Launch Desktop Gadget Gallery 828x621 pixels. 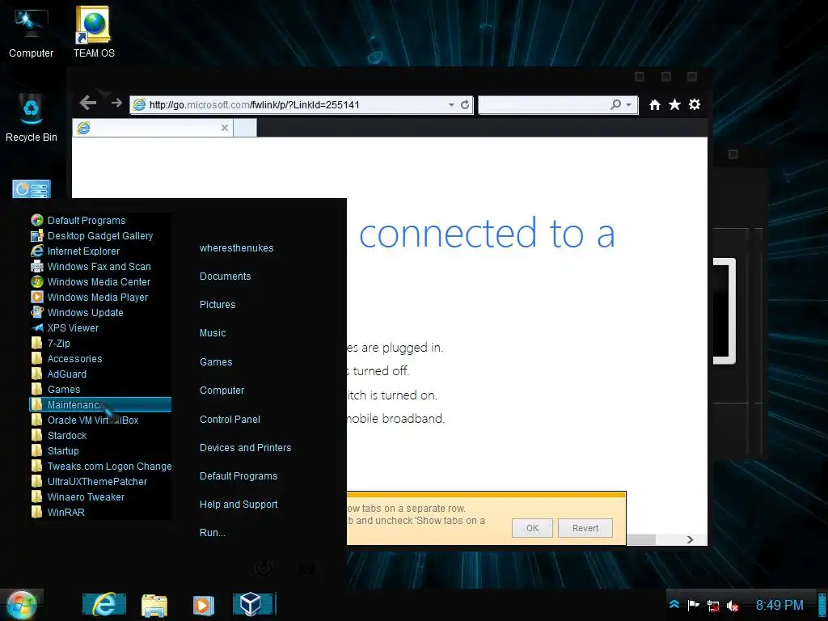click(100, 235)
